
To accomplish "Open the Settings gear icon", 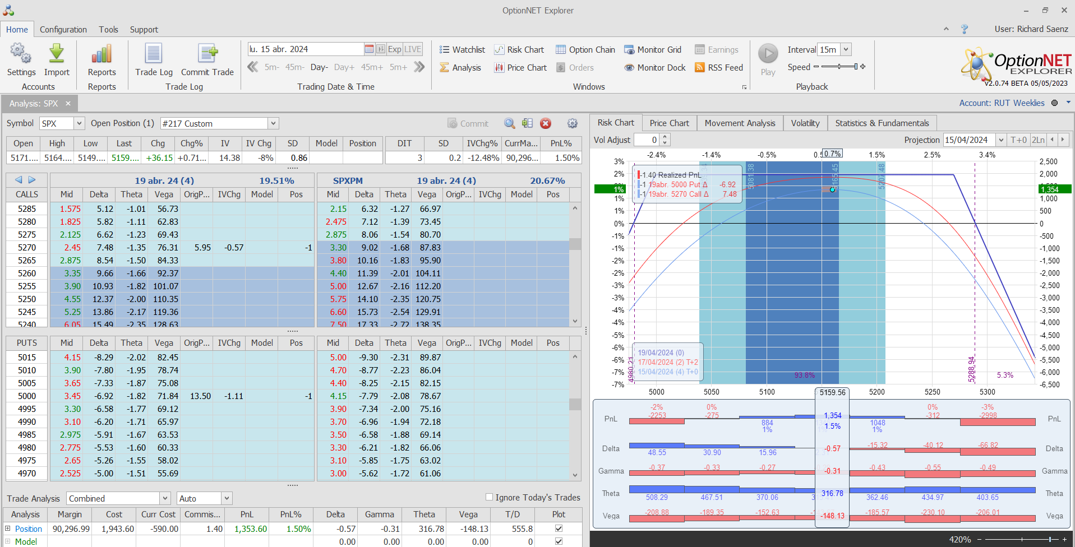I will coord(21,54).
